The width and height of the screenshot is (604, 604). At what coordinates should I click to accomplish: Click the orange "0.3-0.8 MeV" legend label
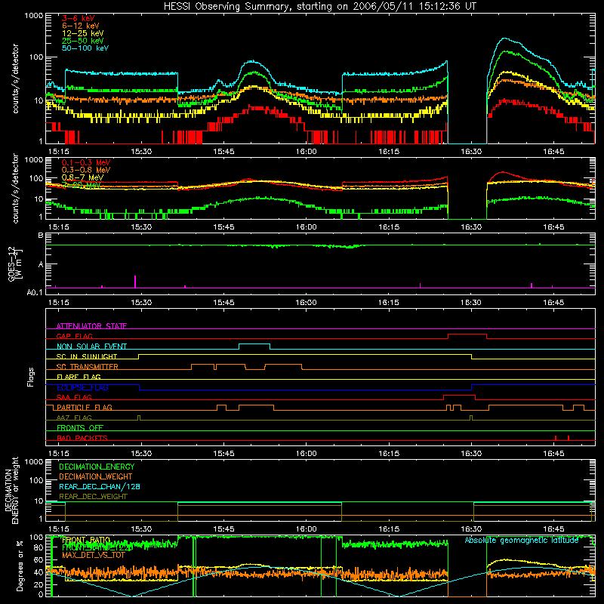(86, 170)
